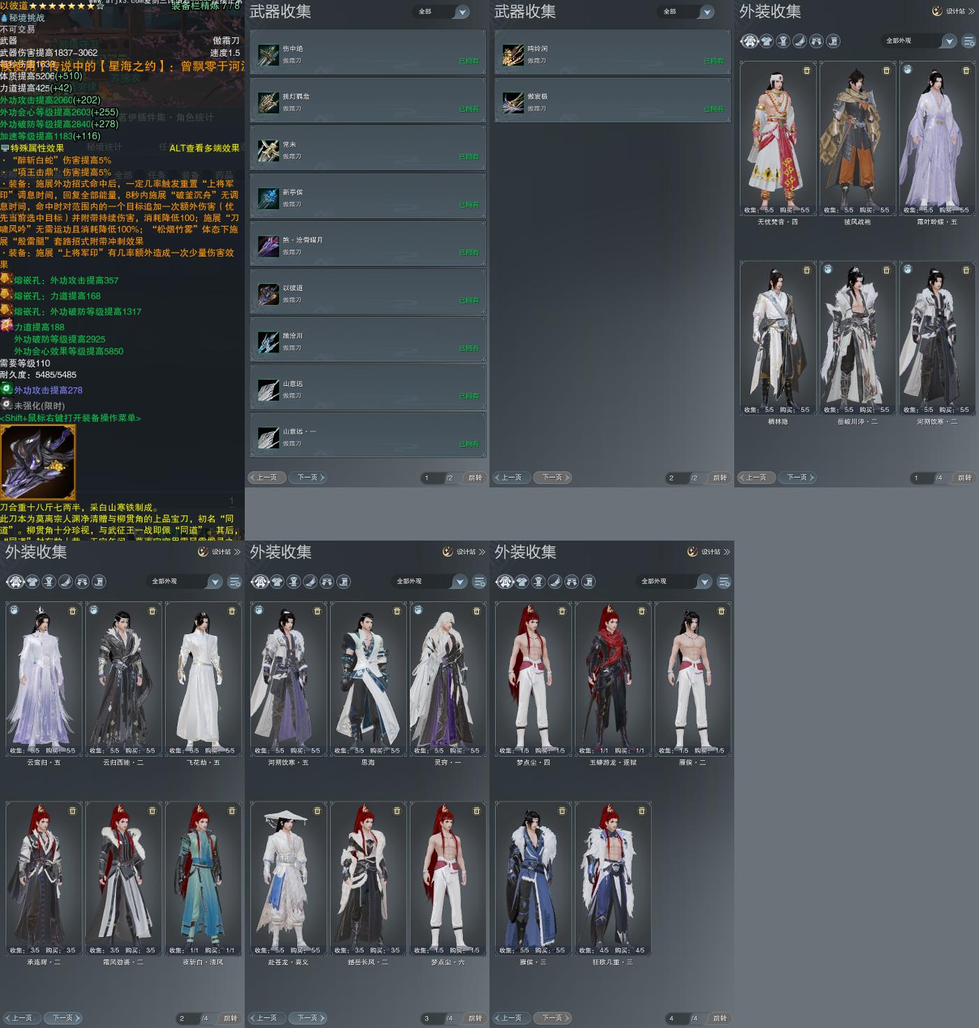The image size is (979, 1028).
Task: Open the 全部 dropdown on weapon page 1 panel
Action: (x=442, y=12)
